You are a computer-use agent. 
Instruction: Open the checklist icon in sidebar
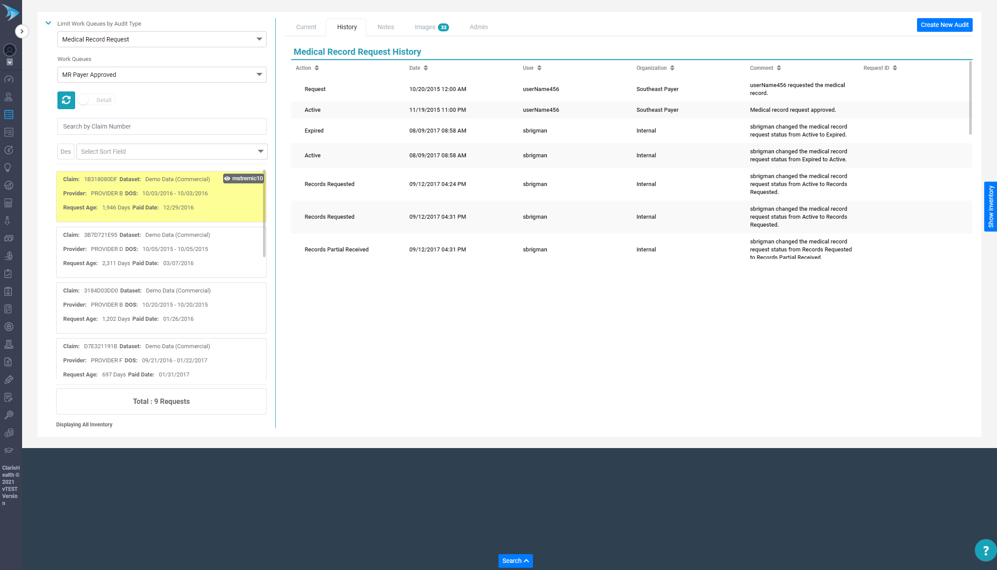[x=9, y=133]
